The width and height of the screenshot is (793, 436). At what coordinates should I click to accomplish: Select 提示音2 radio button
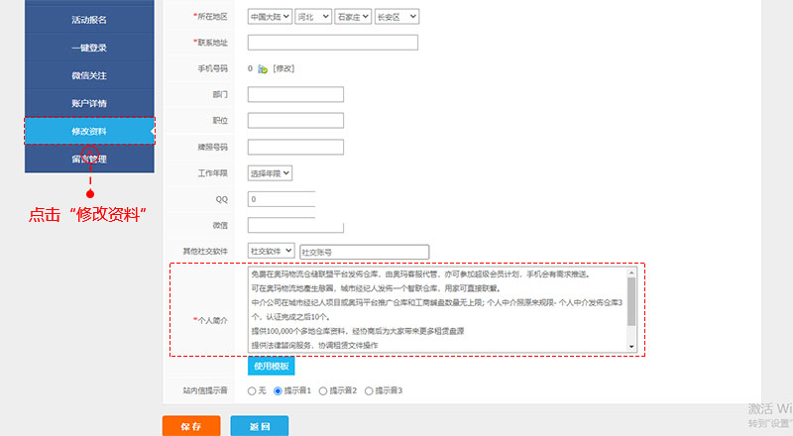(323, 391)
